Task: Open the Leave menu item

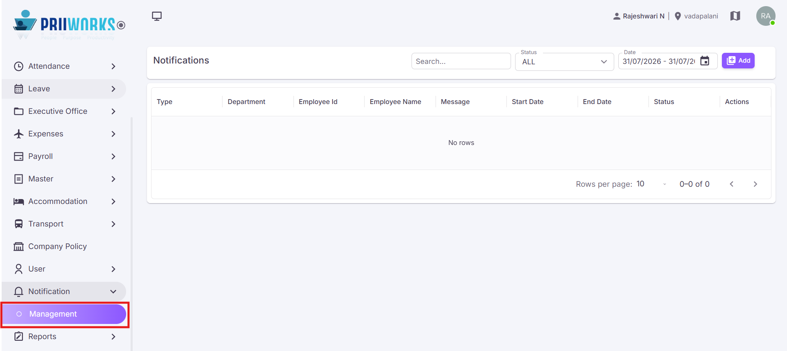Action: [64, 89]
